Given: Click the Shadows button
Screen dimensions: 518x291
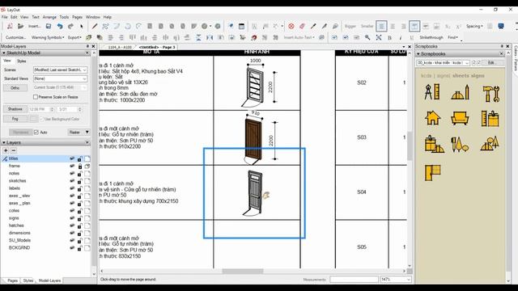Looking at the screenshot, I should point(15,109).
